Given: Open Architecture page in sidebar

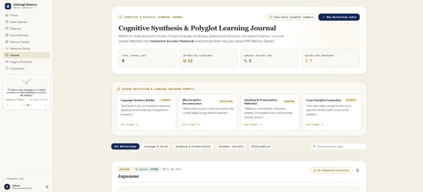Looking at the screenshot, I should point(26,69).
